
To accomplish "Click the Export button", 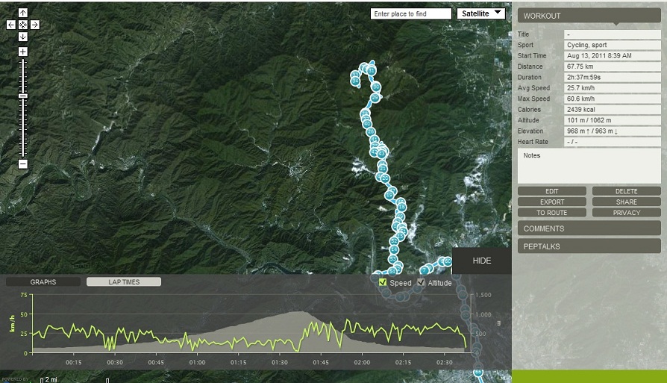I will (x=552, y=202).
